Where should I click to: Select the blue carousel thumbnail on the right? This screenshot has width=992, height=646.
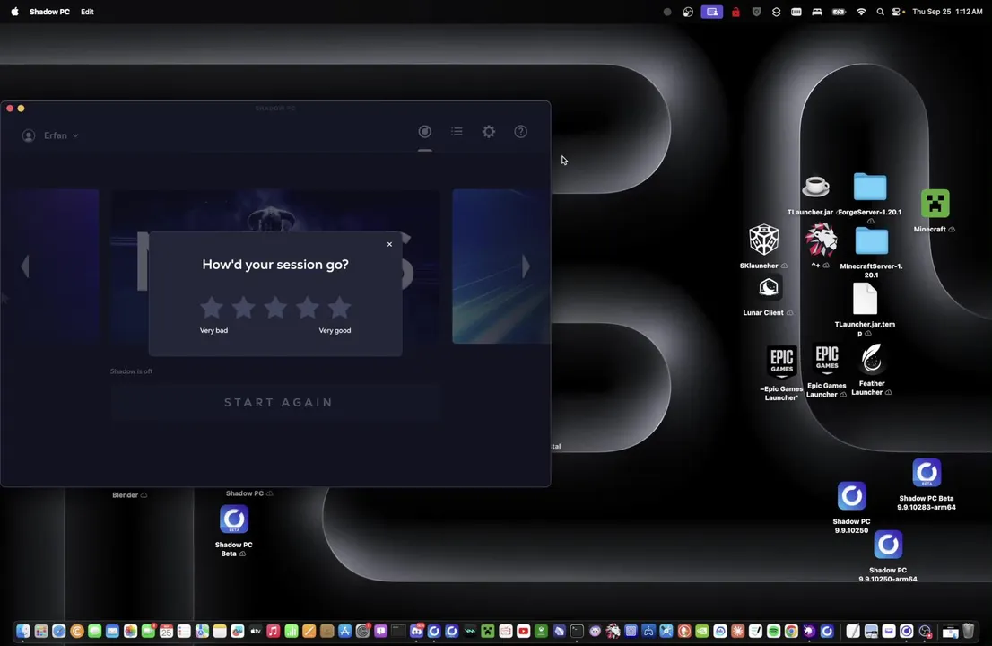(x=501, y=266)
